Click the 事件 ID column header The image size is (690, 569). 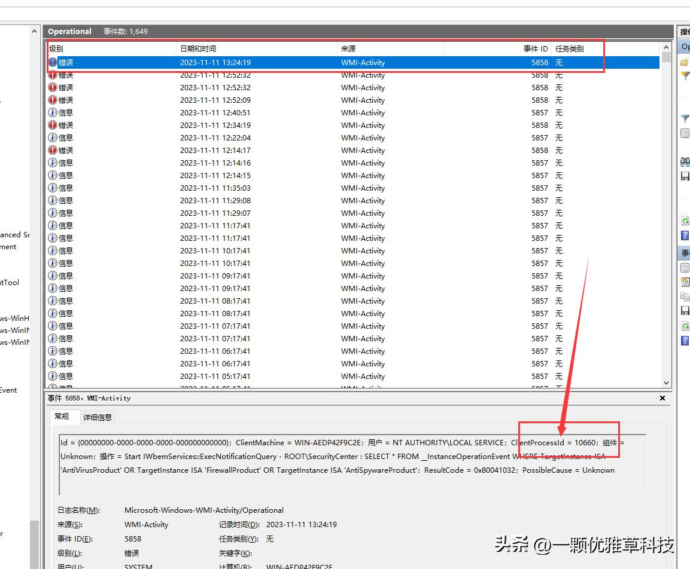(x=536, y=48)
